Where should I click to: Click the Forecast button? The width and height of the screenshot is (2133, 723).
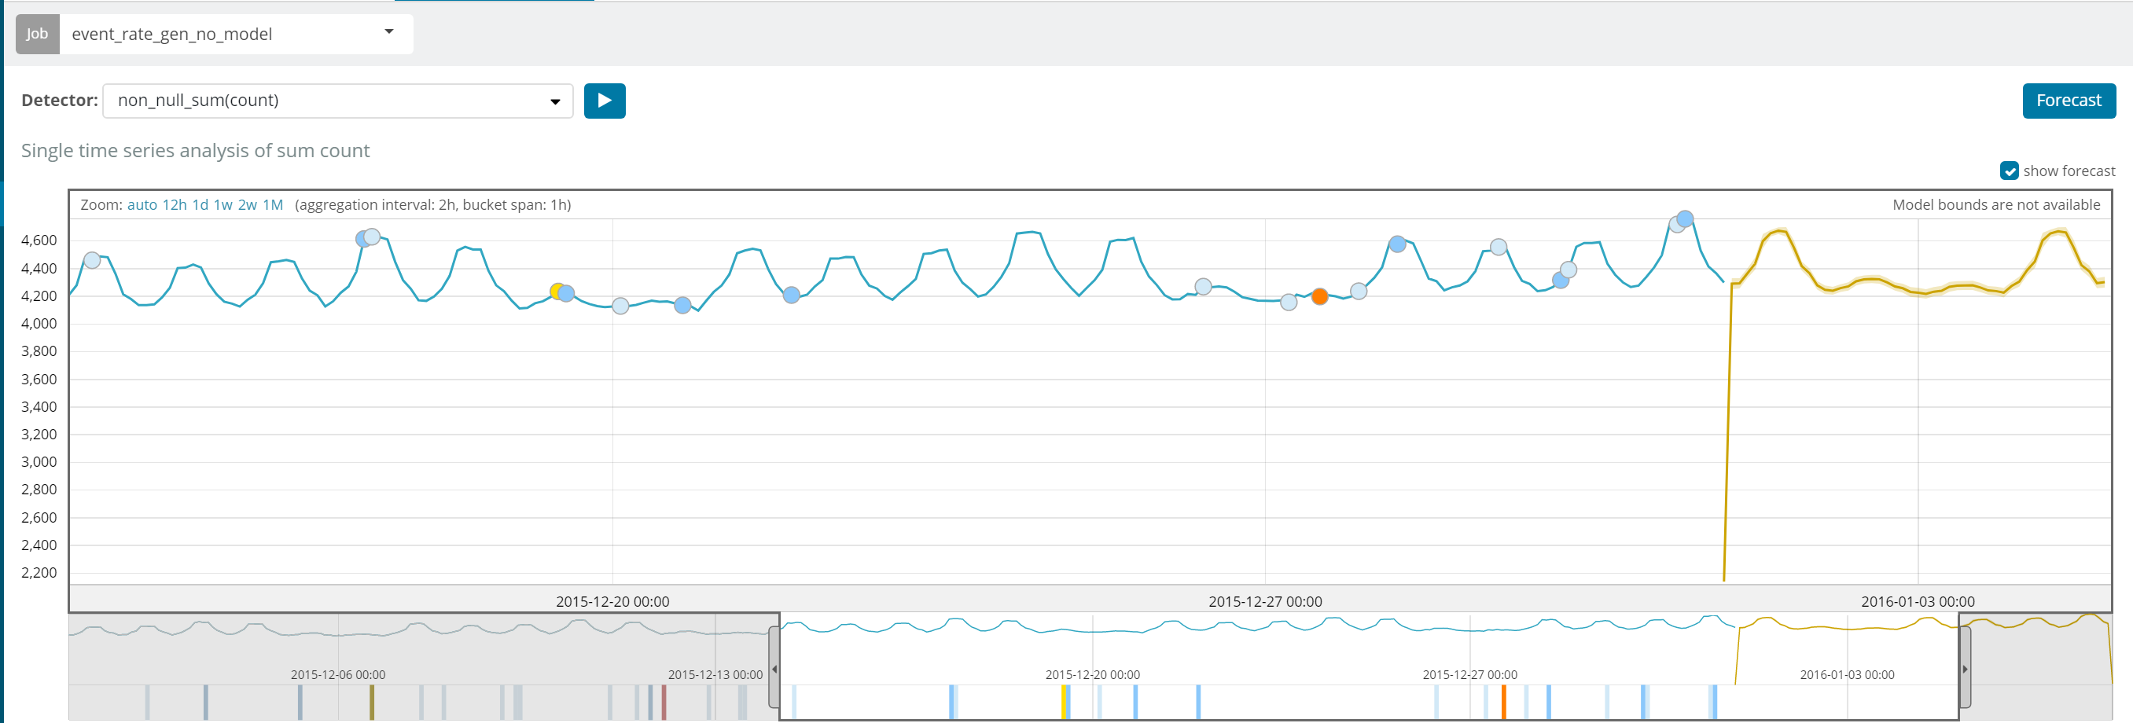point(2069,100)
